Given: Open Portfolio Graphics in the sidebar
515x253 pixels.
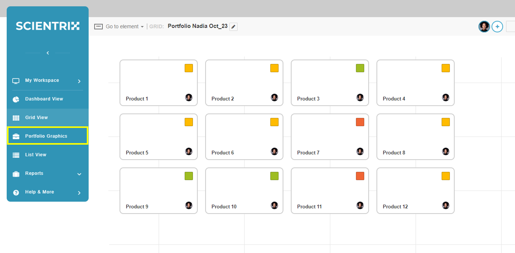Looking at the screenshot, I should point(48,136).
